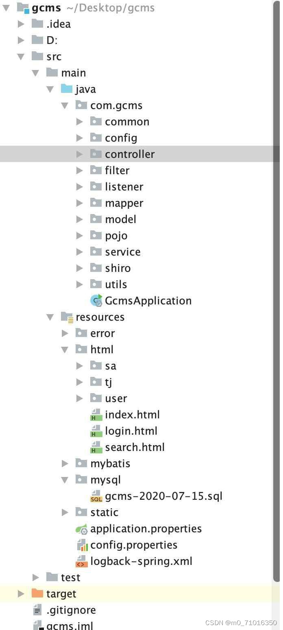Image resolution: width=283 pixels, height=630 pixels.
Task: Collapse the src folder
Action: [21, 56]
